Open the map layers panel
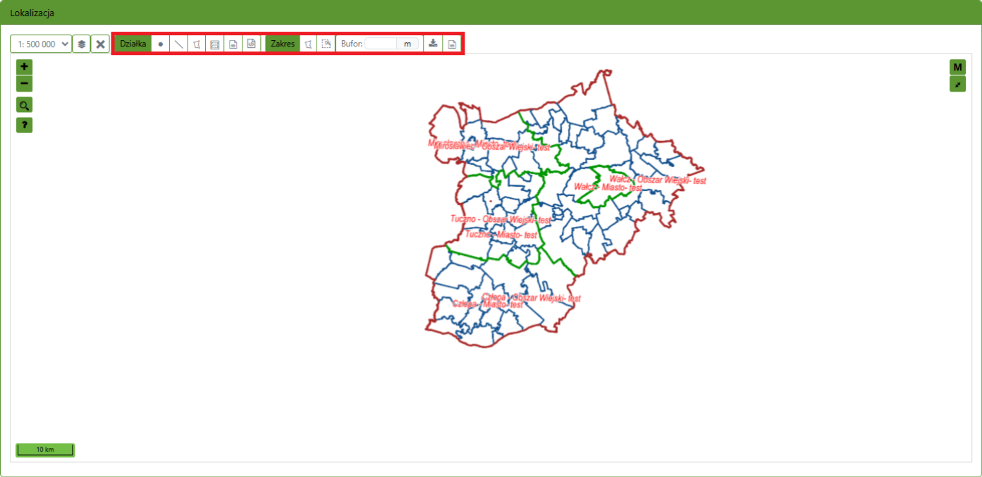The height and width of the screenshot is (477, 982). pyautogui.click(x=82, y=44)
